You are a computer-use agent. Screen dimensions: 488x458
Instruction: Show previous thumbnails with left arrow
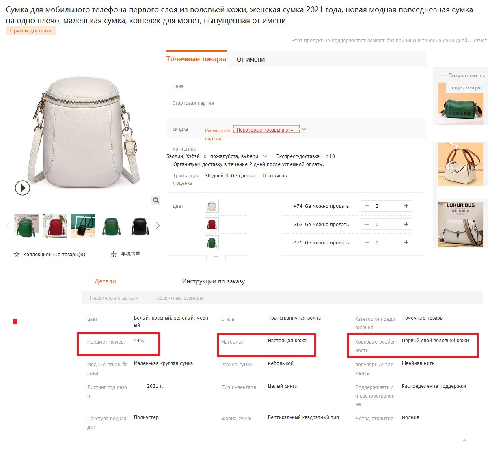tap(8, 225)
